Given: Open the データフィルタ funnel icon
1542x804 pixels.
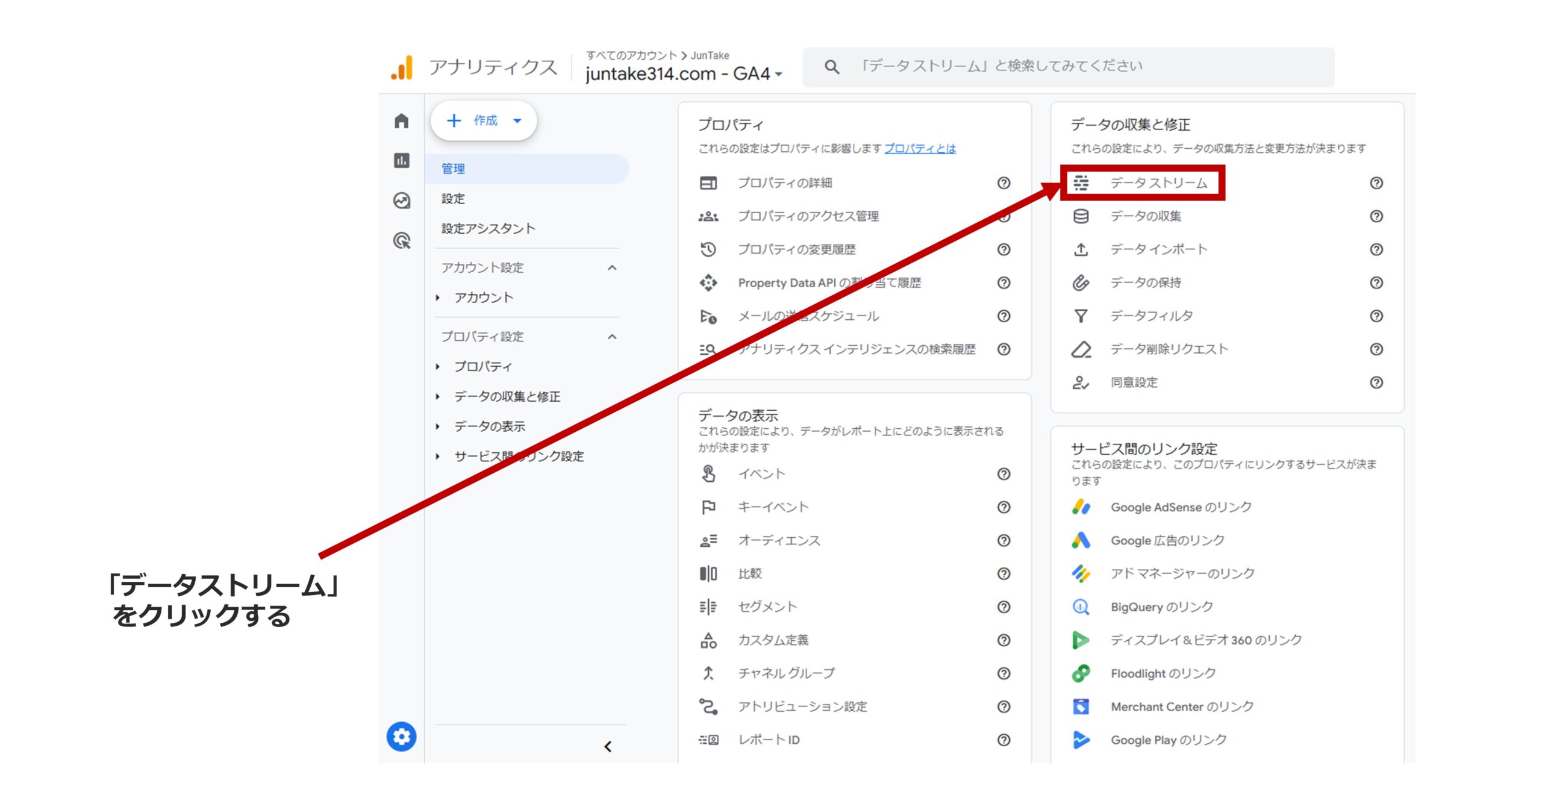Looking at the screenshot, I should click(x=1082, y=315).
